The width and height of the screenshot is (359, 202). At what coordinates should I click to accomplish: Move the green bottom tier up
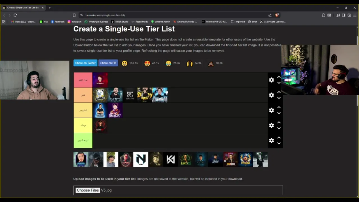tap(279, 137)
